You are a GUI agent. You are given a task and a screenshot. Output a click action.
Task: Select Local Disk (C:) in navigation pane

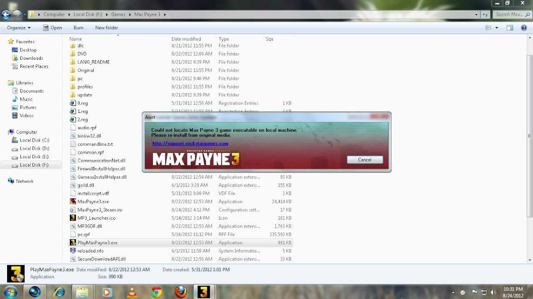click(34, 140)
